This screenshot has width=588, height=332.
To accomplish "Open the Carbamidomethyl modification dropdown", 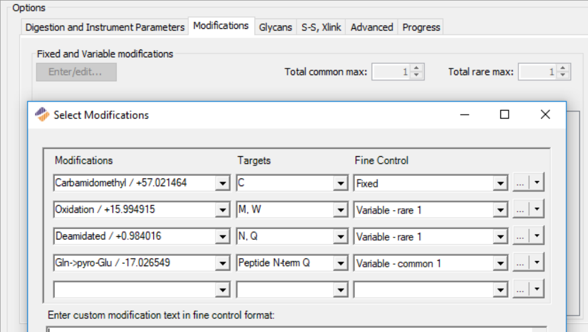I will (222, 183).
